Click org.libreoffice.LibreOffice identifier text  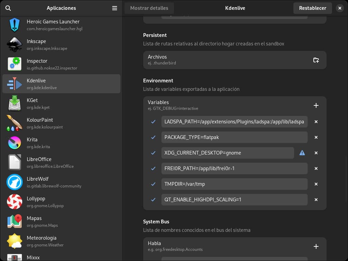pyautogui.click(x=50, y=166)
